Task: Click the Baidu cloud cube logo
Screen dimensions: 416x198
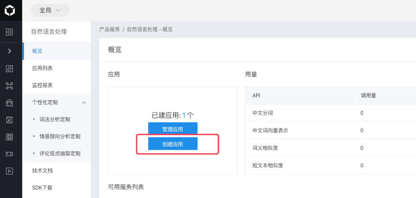Action: (x=10, y=10)
